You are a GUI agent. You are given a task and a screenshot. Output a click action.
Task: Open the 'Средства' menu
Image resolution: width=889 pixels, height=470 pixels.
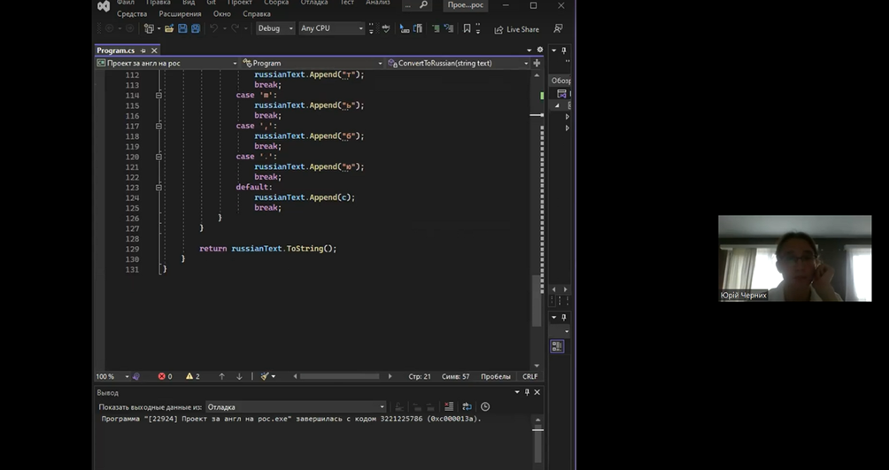tap(132, 13)
